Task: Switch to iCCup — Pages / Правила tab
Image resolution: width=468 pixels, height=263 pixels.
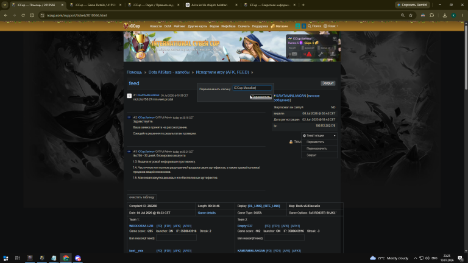Action: [153, 5]
